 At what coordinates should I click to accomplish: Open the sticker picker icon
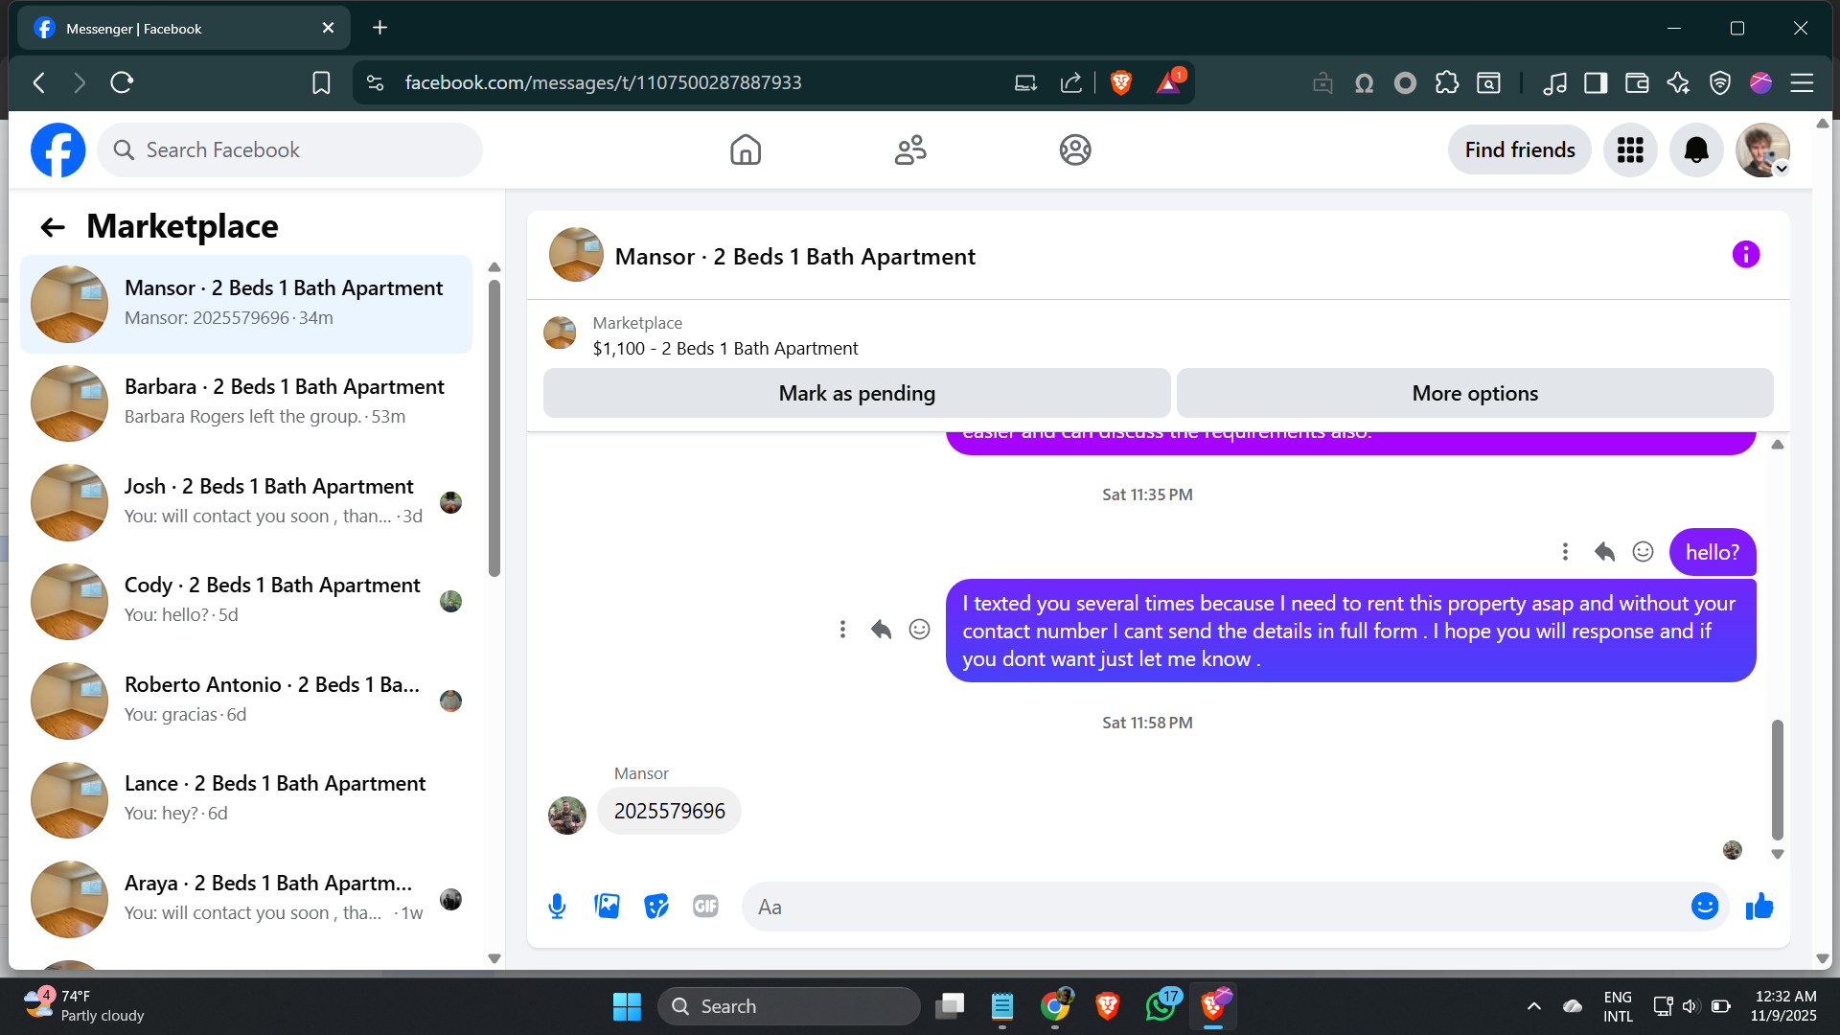pos(656,906)
